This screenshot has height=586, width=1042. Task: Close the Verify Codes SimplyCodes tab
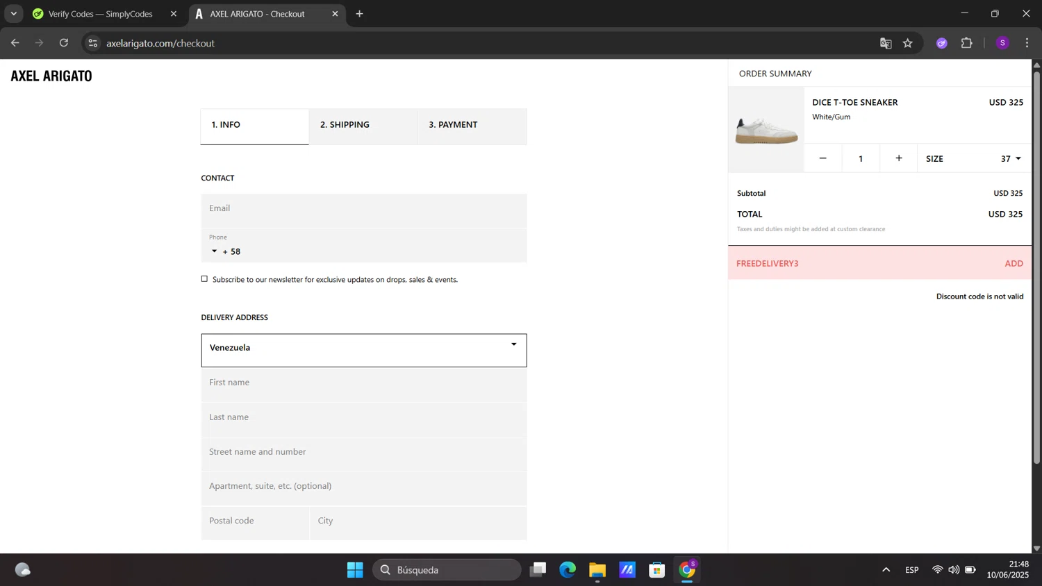coord(174,14)
